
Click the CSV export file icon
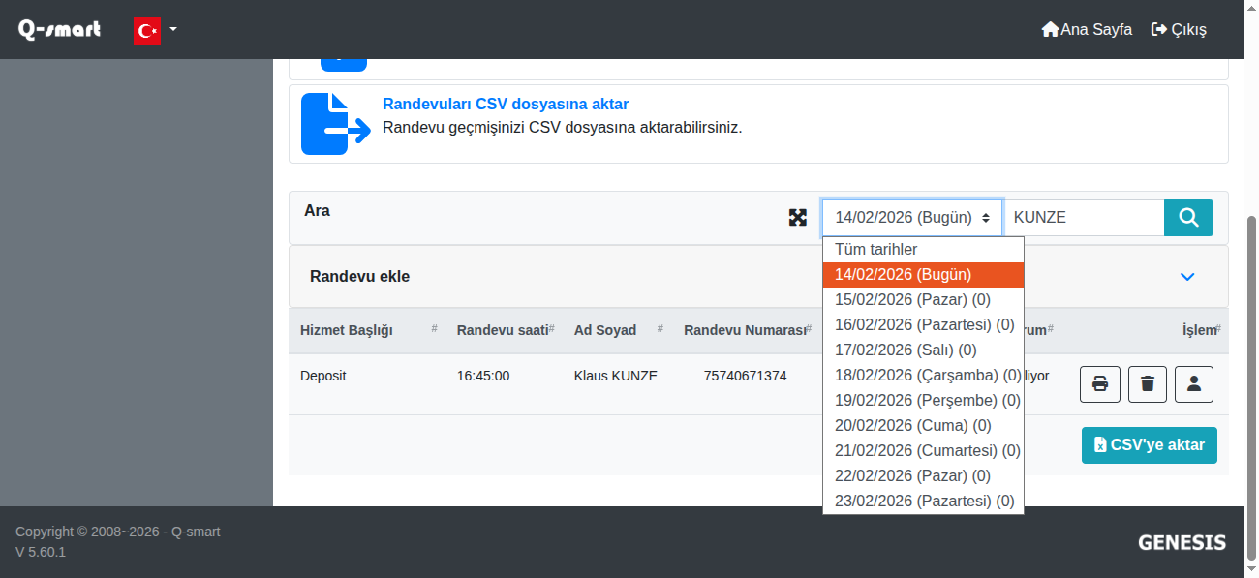335,124
